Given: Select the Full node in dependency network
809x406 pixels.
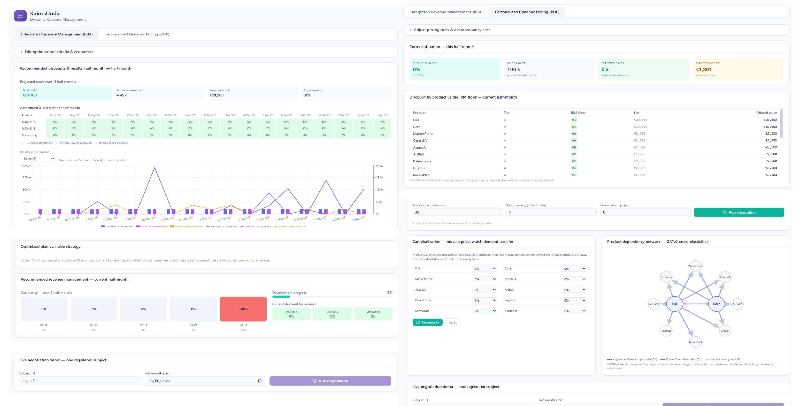Looking at the screenshot, I should tap(675, 304).
